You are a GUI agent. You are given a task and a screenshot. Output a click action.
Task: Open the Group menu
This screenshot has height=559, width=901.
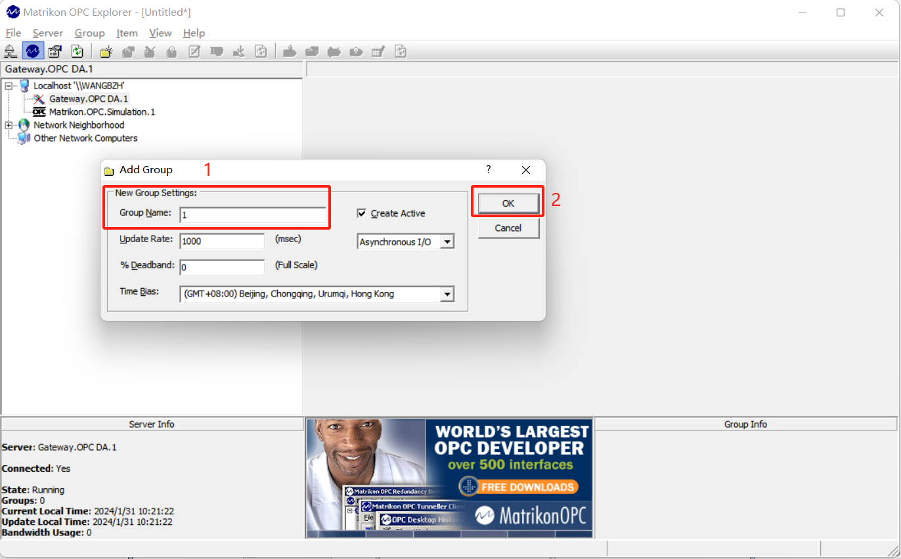89,33
